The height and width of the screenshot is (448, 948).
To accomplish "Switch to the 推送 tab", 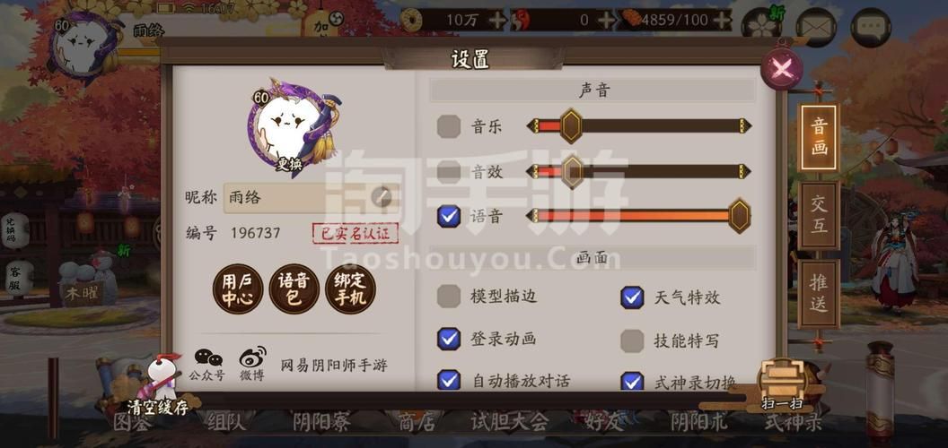I will pyautogui.click(x=819, y=293).
